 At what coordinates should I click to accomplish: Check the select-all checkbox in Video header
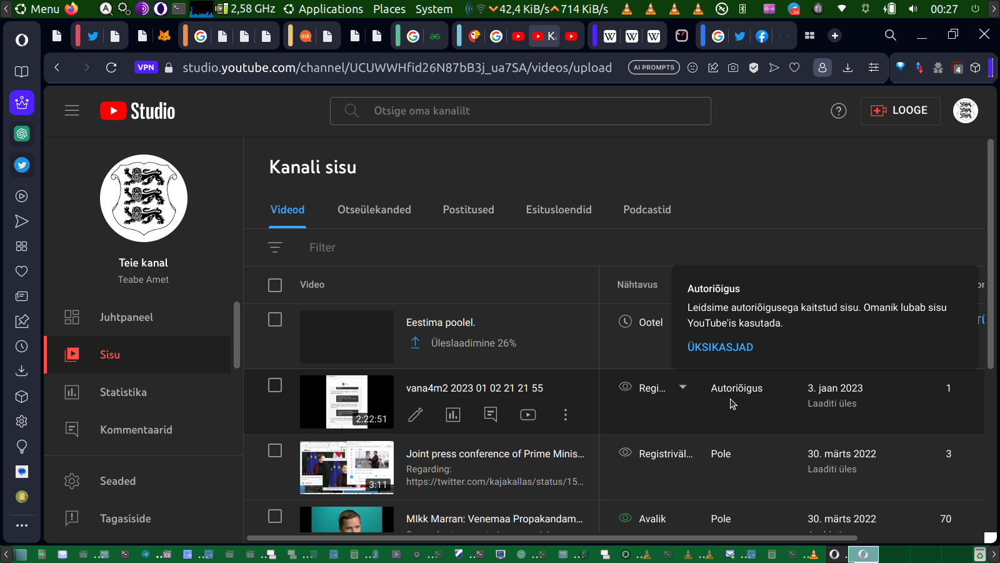pyautogui.click(x=275, y=285)
